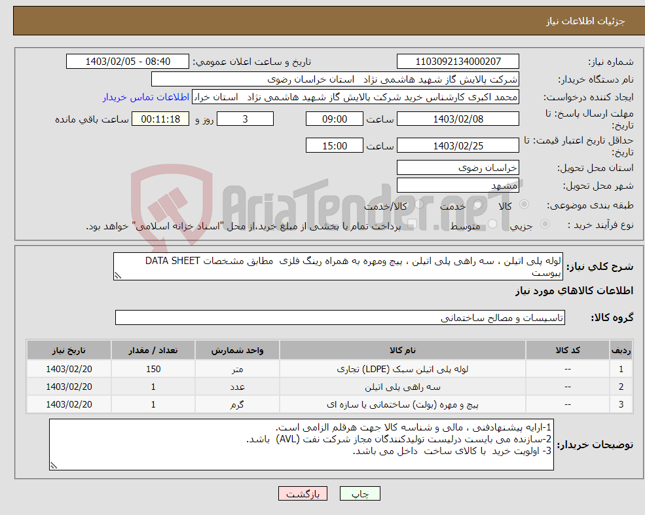Viewport: 645px width, 515px height.
Task: Toggle the Islamic treasury payment checkbox
Action: [x=412, y=224]
